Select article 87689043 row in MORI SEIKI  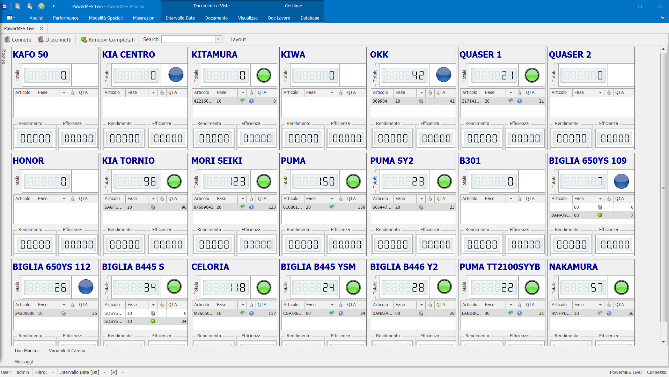234,207
